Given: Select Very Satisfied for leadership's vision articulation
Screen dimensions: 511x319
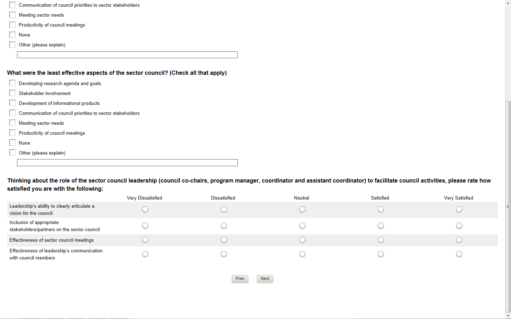Looking at the screenshot, I should [x=459, y=209].
